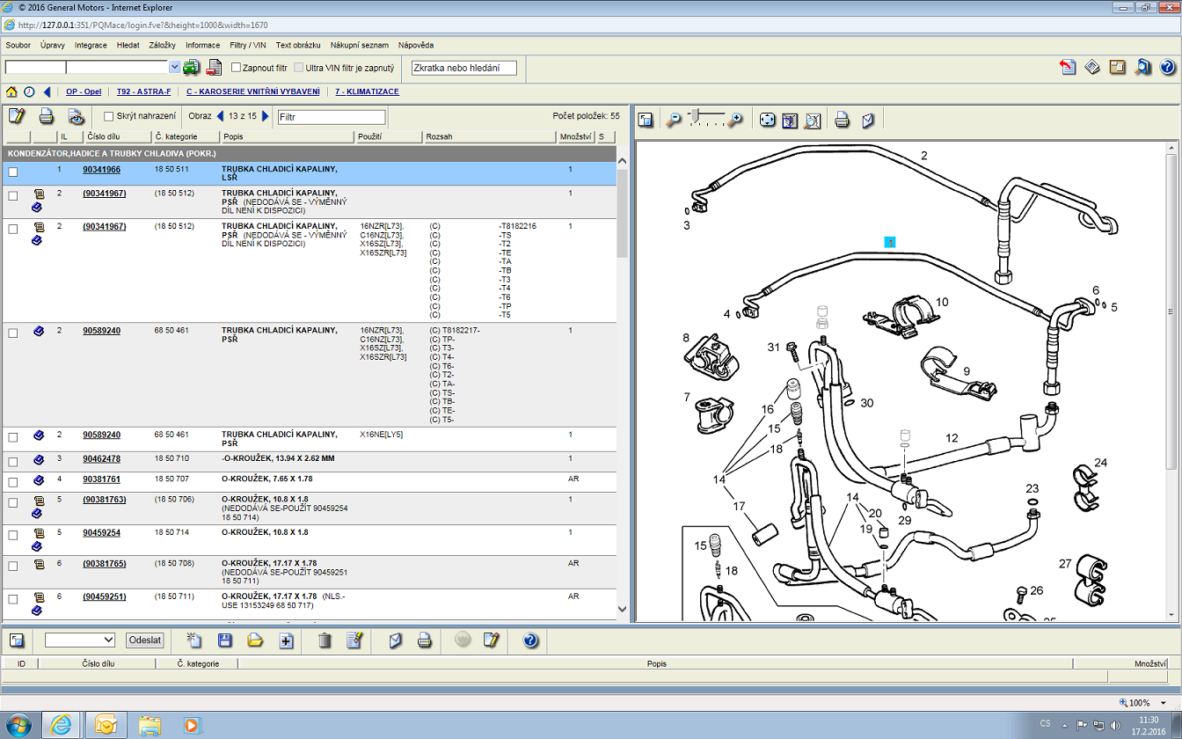Screen dimensions: 1182x739
Task: Zoom out on the parts diagram
Action: tap(674, 120)
